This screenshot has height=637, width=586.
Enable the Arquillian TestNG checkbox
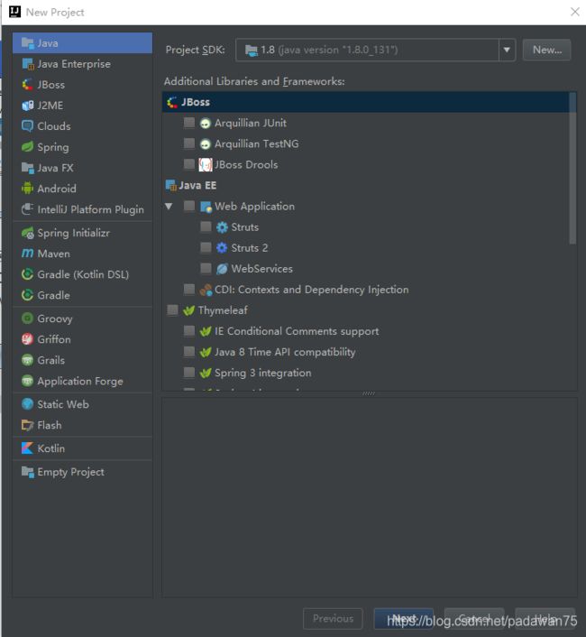coord(189,143)
